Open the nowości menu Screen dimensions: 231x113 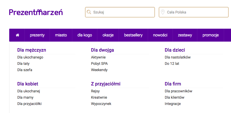[160, 35]
